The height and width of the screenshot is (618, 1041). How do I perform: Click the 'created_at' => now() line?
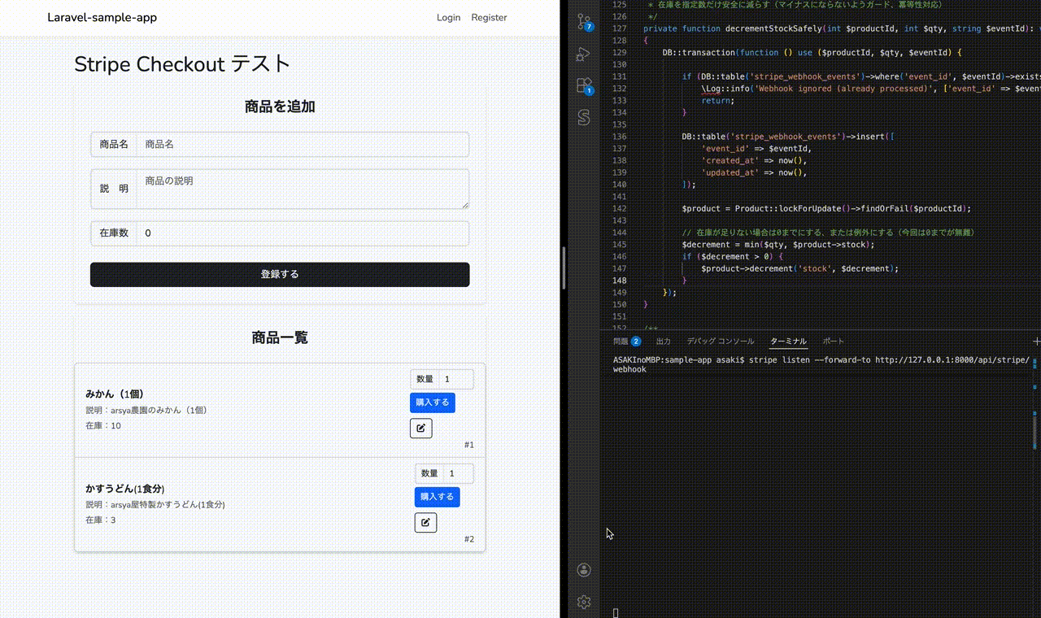coord(754,161)
